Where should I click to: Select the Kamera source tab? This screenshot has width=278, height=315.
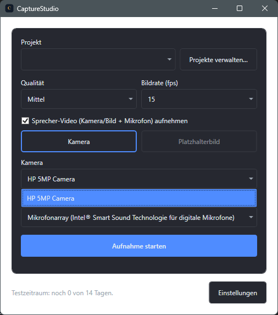point(79,141)
